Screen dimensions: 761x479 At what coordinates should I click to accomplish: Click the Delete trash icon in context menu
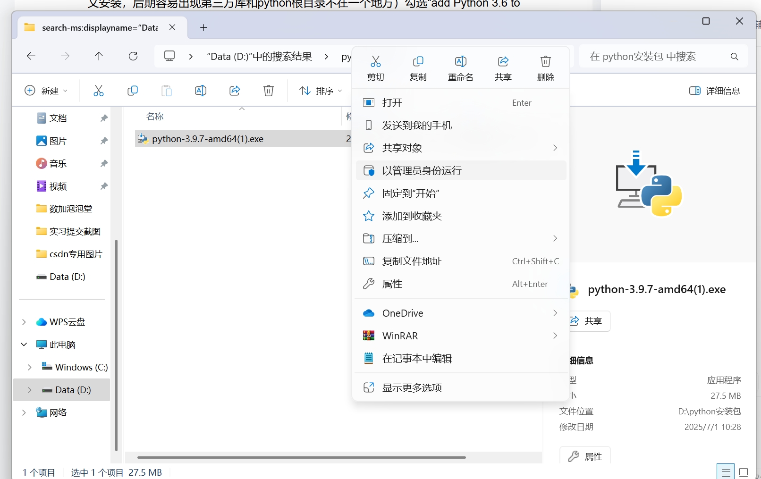point(545,62)
